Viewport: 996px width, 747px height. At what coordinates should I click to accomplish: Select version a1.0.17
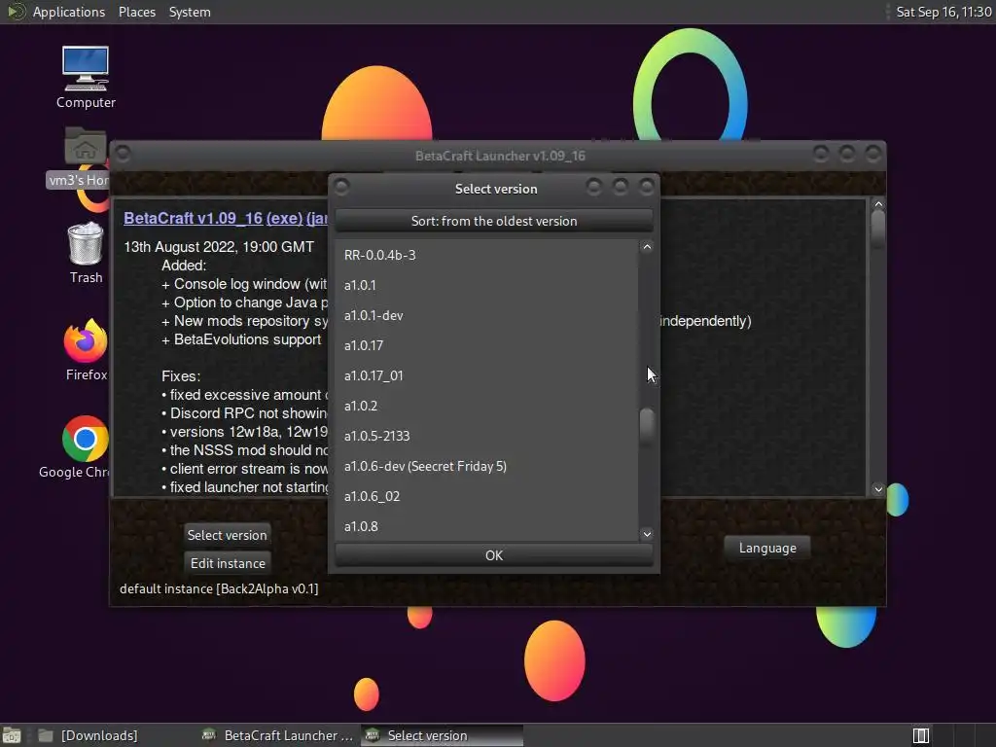pos(486,345)
